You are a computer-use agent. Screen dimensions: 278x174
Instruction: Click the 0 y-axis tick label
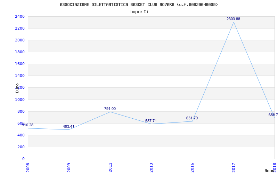pos(23,159)
